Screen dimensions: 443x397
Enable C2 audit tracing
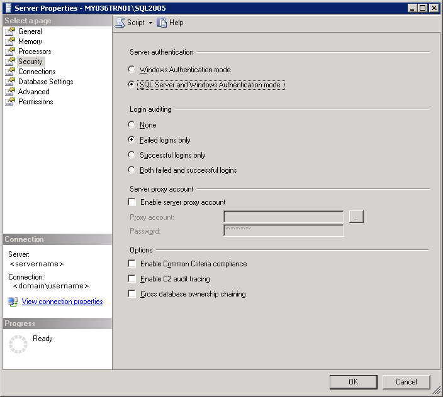(132, 278)
